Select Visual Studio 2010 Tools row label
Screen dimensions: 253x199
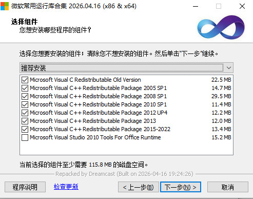pos(95,137)
